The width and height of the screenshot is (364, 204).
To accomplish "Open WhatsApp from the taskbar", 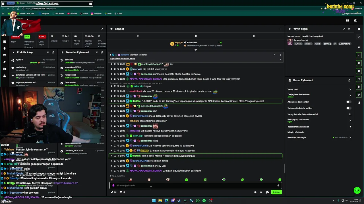I will [x=198, y=201].
